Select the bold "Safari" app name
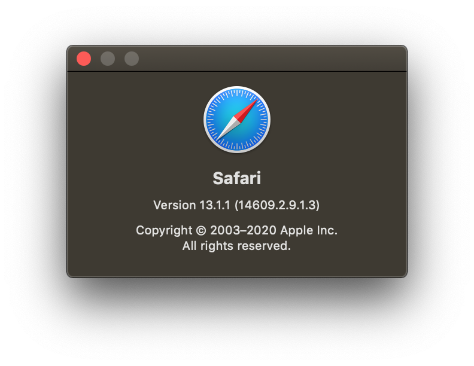The width and height of the screenshot is (474, 366). click(x=237, y=178)
